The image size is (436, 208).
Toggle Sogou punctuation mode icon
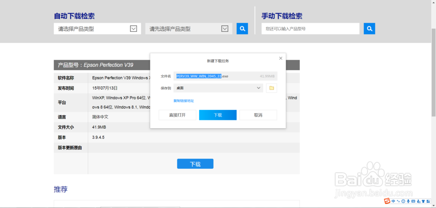tap(398, 201)
